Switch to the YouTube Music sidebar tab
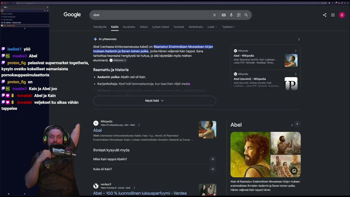 [25, 20]
